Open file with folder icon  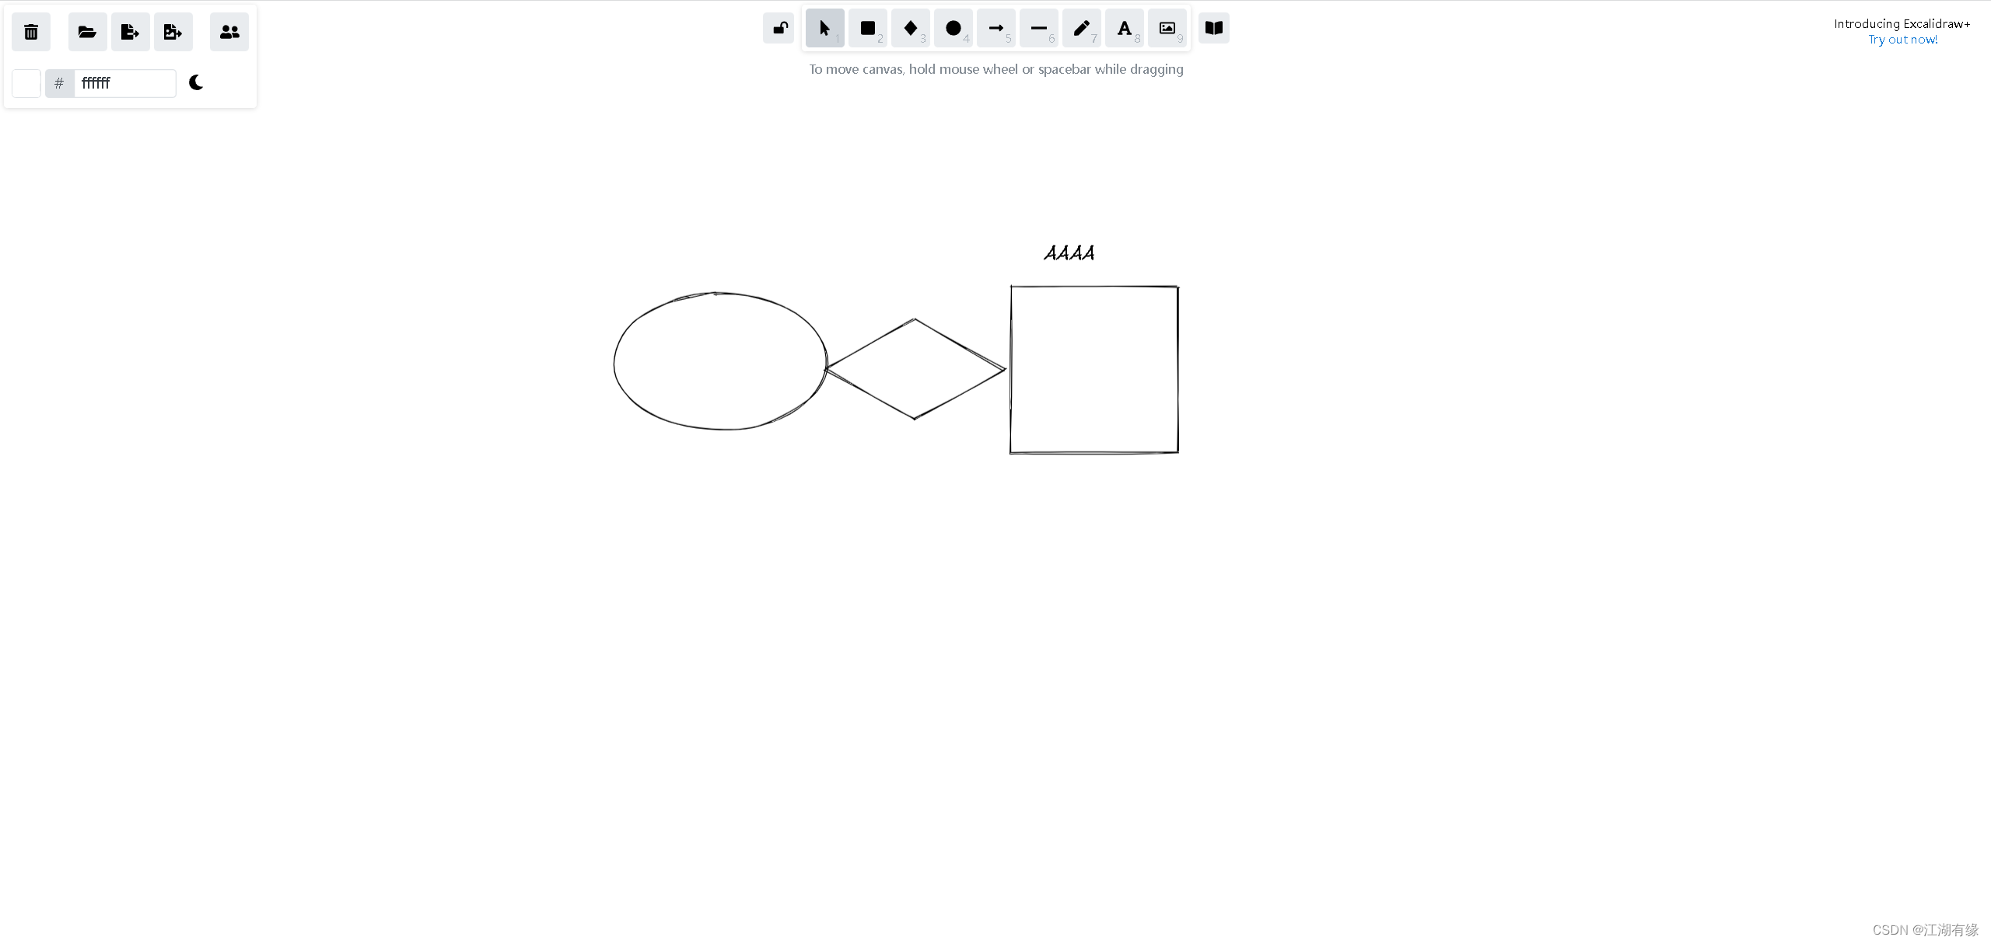(x=87, y=32)
